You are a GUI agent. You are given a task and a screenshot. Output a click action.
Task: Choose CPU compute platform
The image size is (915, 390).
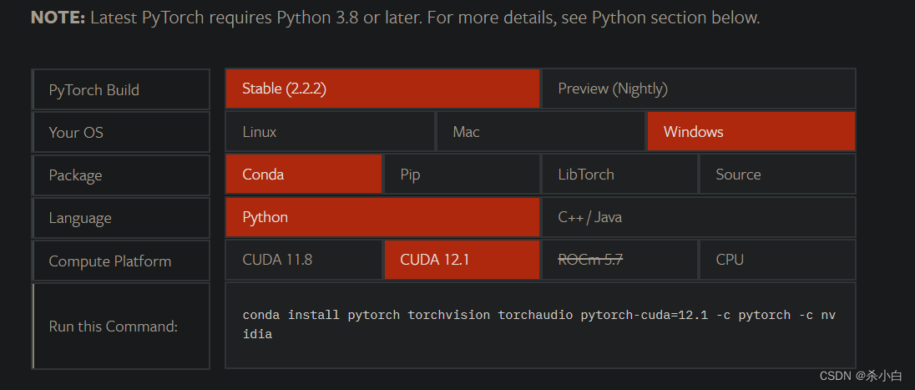(777, 260)
